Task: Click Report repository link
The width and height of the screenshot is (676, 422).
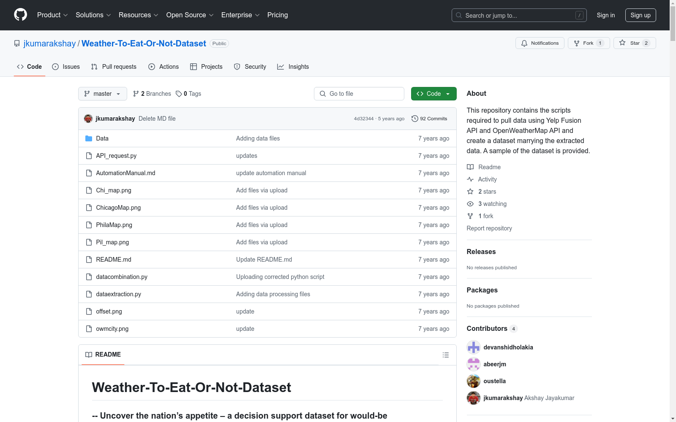Action: [x=489, y=228]
